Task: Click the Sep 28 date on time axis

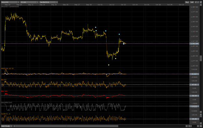Action: coord(89,5)
